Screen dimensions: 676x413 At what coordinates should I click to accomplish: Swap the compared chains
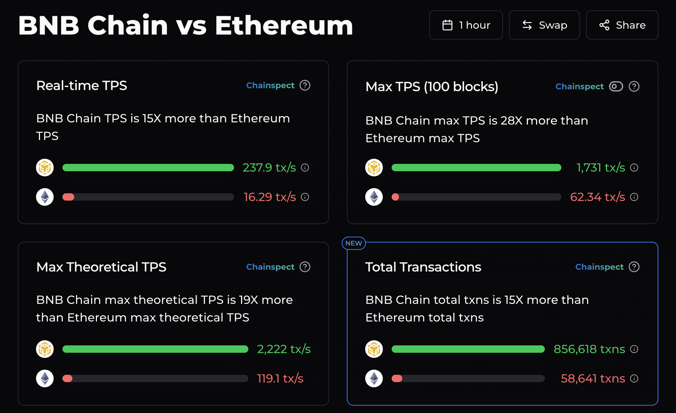[x=544, y=25]
